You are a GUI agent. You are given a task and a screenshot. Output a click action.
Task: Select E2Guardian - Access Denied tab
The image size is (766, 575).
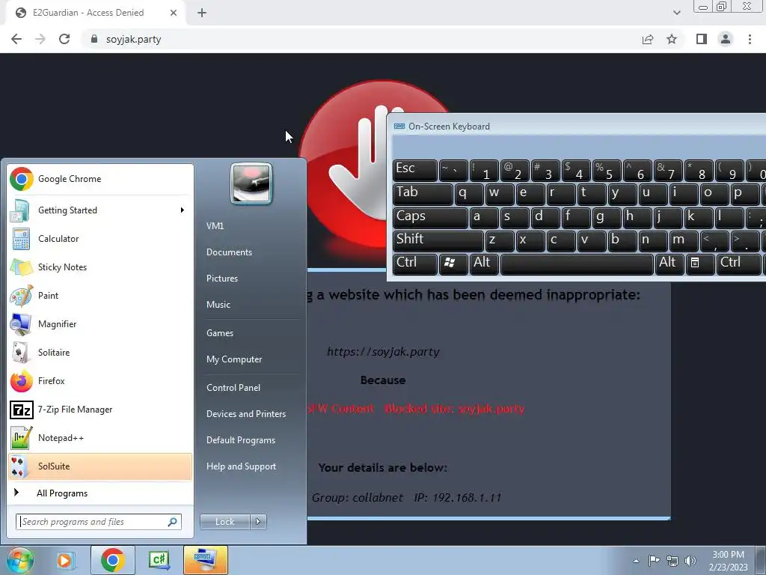(x=95, y=13)
